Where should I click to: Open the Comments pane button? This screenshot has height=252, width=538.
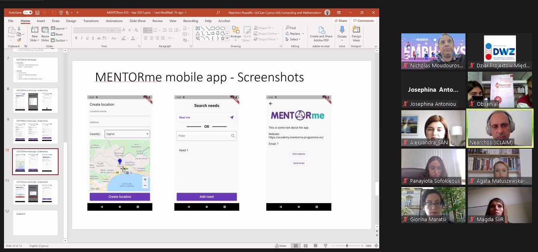[x=363, y=21]
